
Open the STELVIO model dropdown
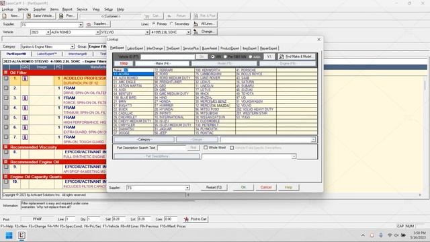(147, 32)
